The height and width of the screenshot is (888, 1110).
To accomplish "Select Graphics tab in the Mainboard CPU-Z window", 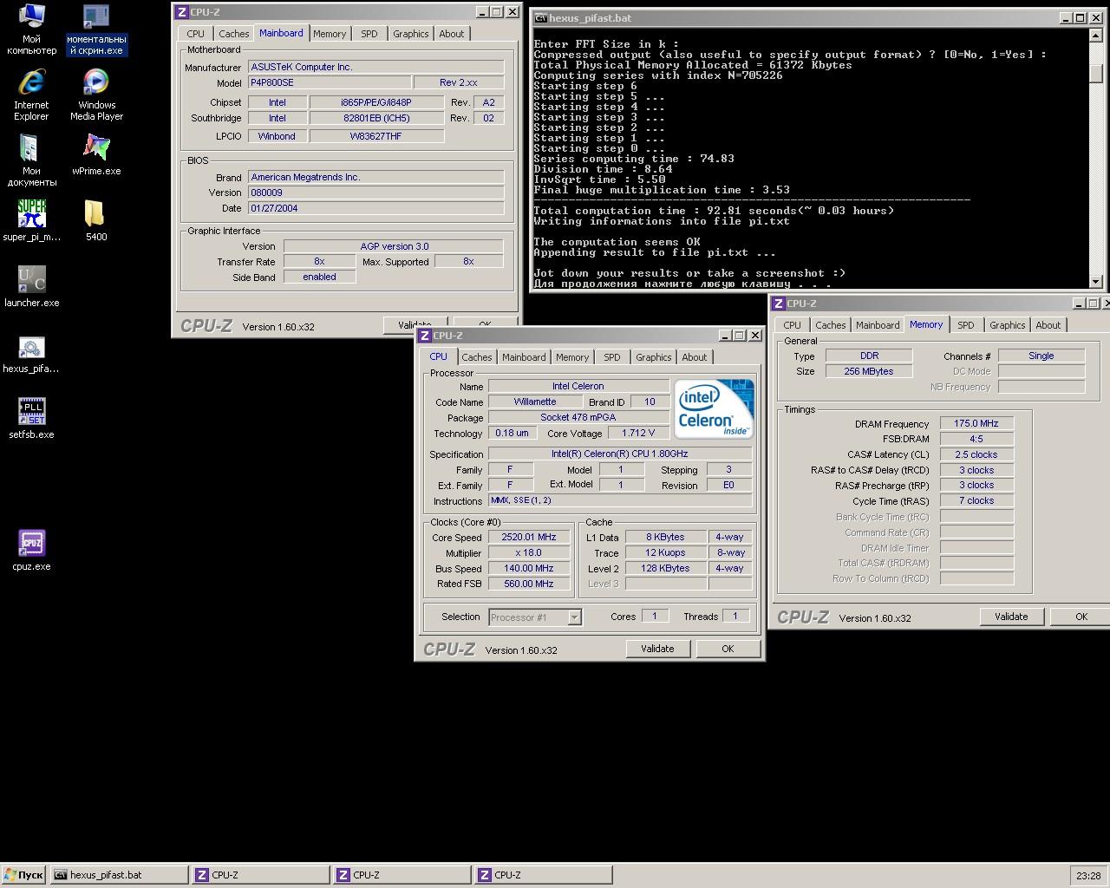I will 410,34.
